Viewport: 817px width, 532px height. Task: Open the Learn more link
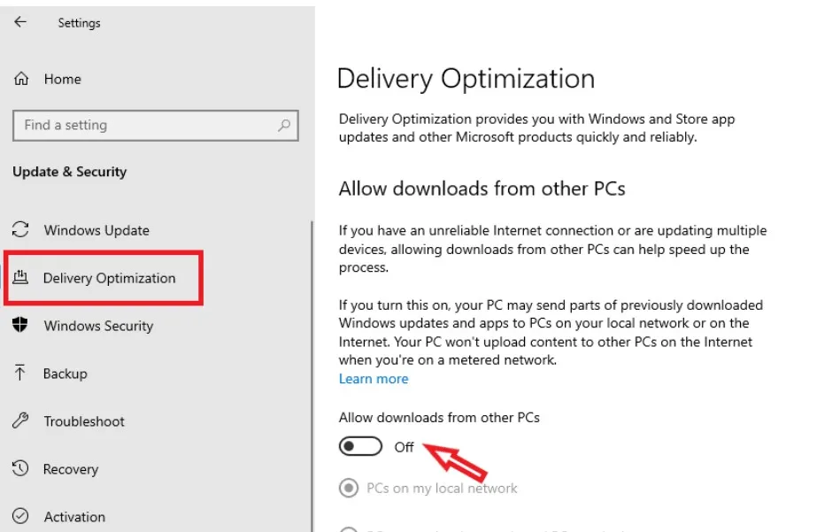click(x=374, y=379)
